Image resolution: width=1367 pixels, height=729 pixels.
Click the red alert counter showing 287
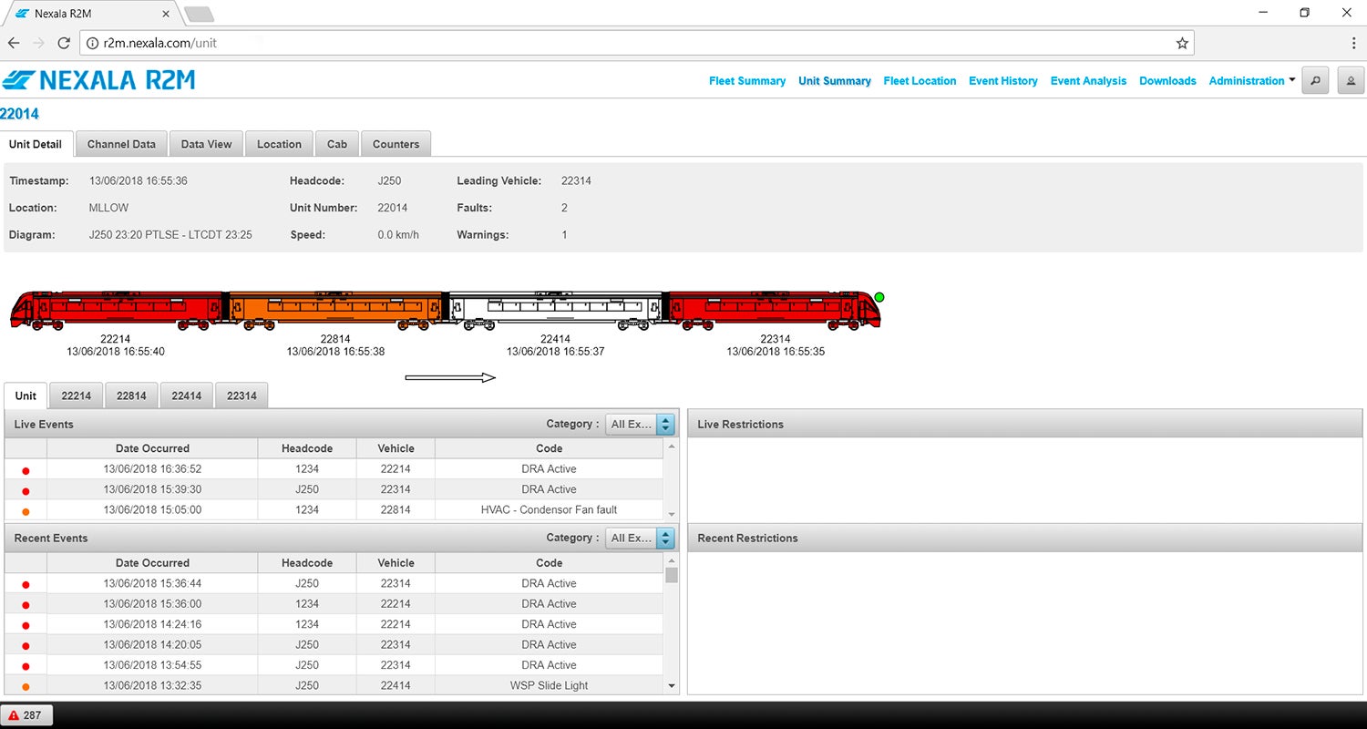(x=26, y=715)
